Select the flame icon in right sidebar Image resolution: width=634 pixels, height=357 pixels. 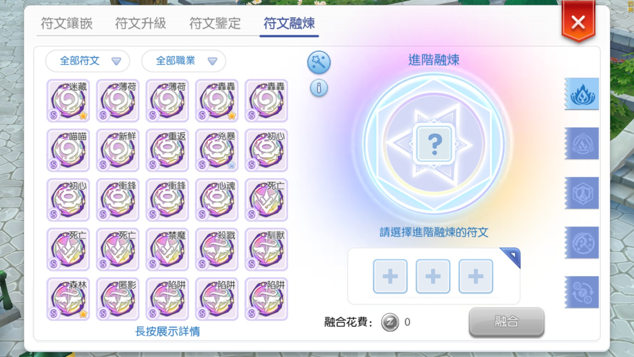click(x=582, y=94)
